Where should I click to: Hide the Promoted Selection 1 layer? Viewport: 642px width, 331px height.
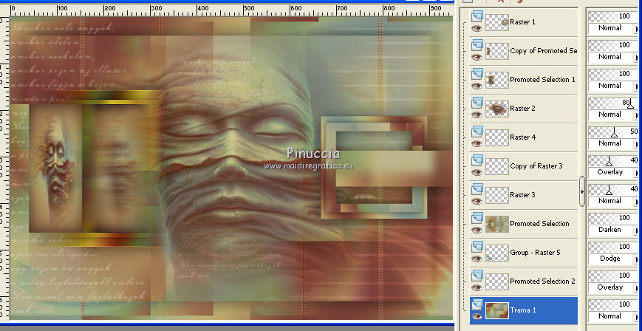click(x=477, y=86)
